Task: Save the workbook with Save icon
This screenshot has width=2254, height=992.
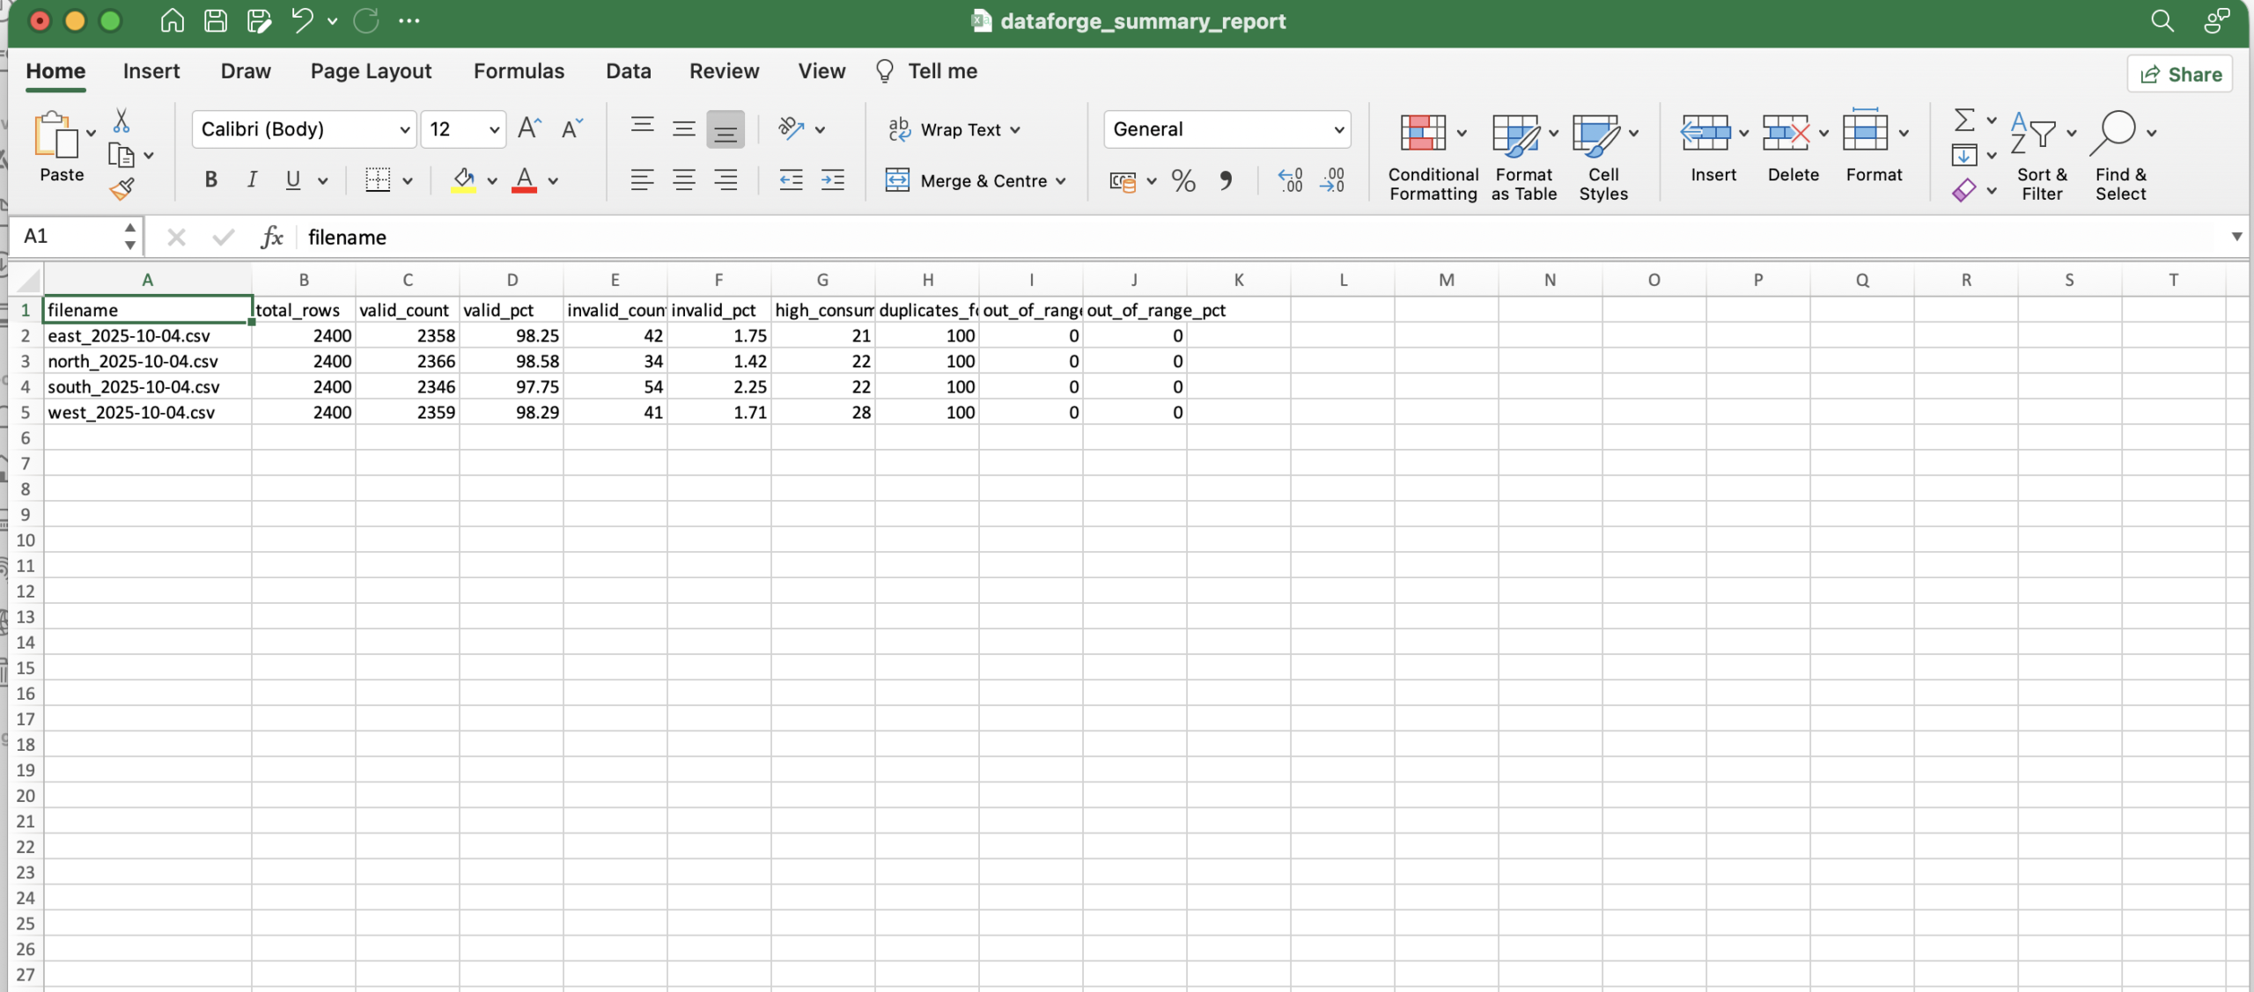Action: pos(216,20)
